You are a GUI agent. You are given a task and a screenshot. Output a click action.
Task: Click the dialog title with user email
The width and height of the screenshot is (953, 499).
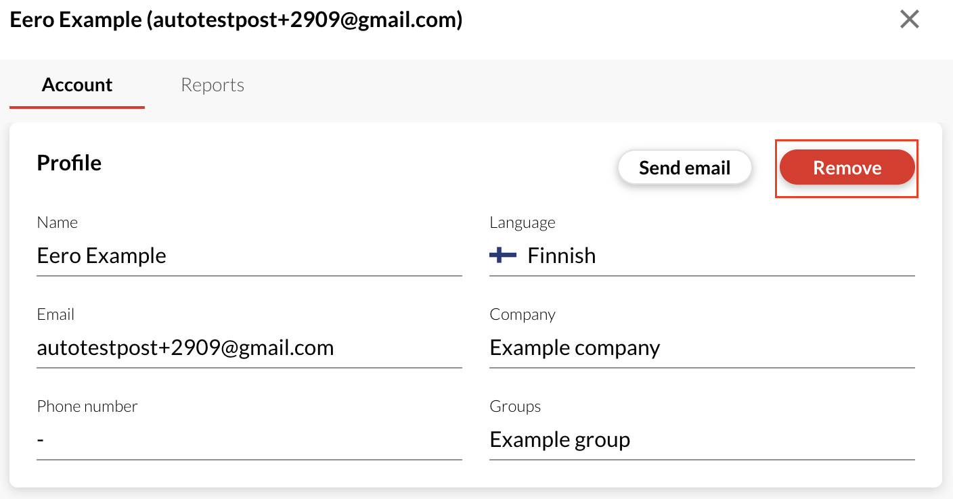236,20
